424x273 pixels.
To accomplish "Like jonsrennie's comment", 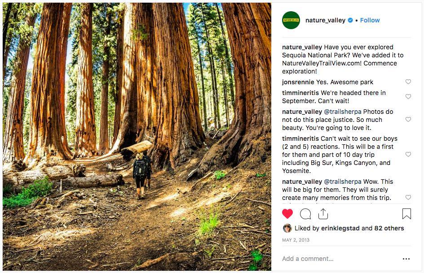I will (x=408, y=82).
